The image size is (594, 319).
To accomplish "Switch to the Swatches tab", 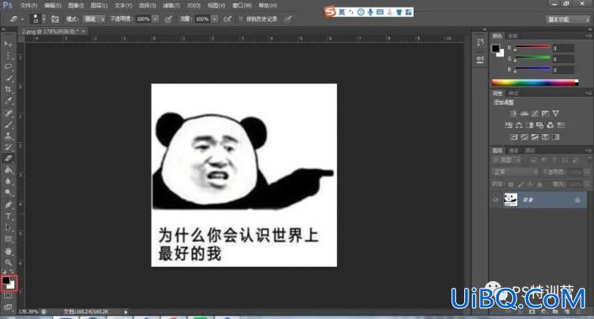I will (x=513, y=36).
